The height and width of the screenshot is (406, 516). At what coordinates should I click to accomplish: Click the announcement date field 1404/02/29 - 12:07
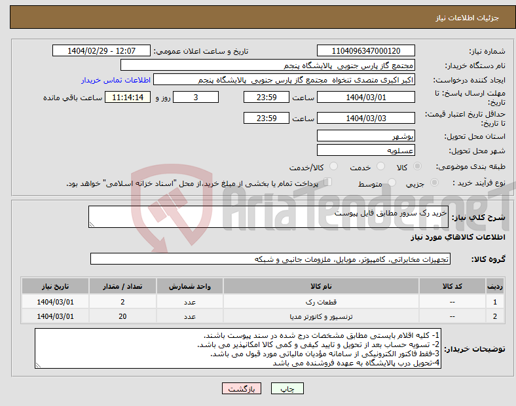coord(101,51)
